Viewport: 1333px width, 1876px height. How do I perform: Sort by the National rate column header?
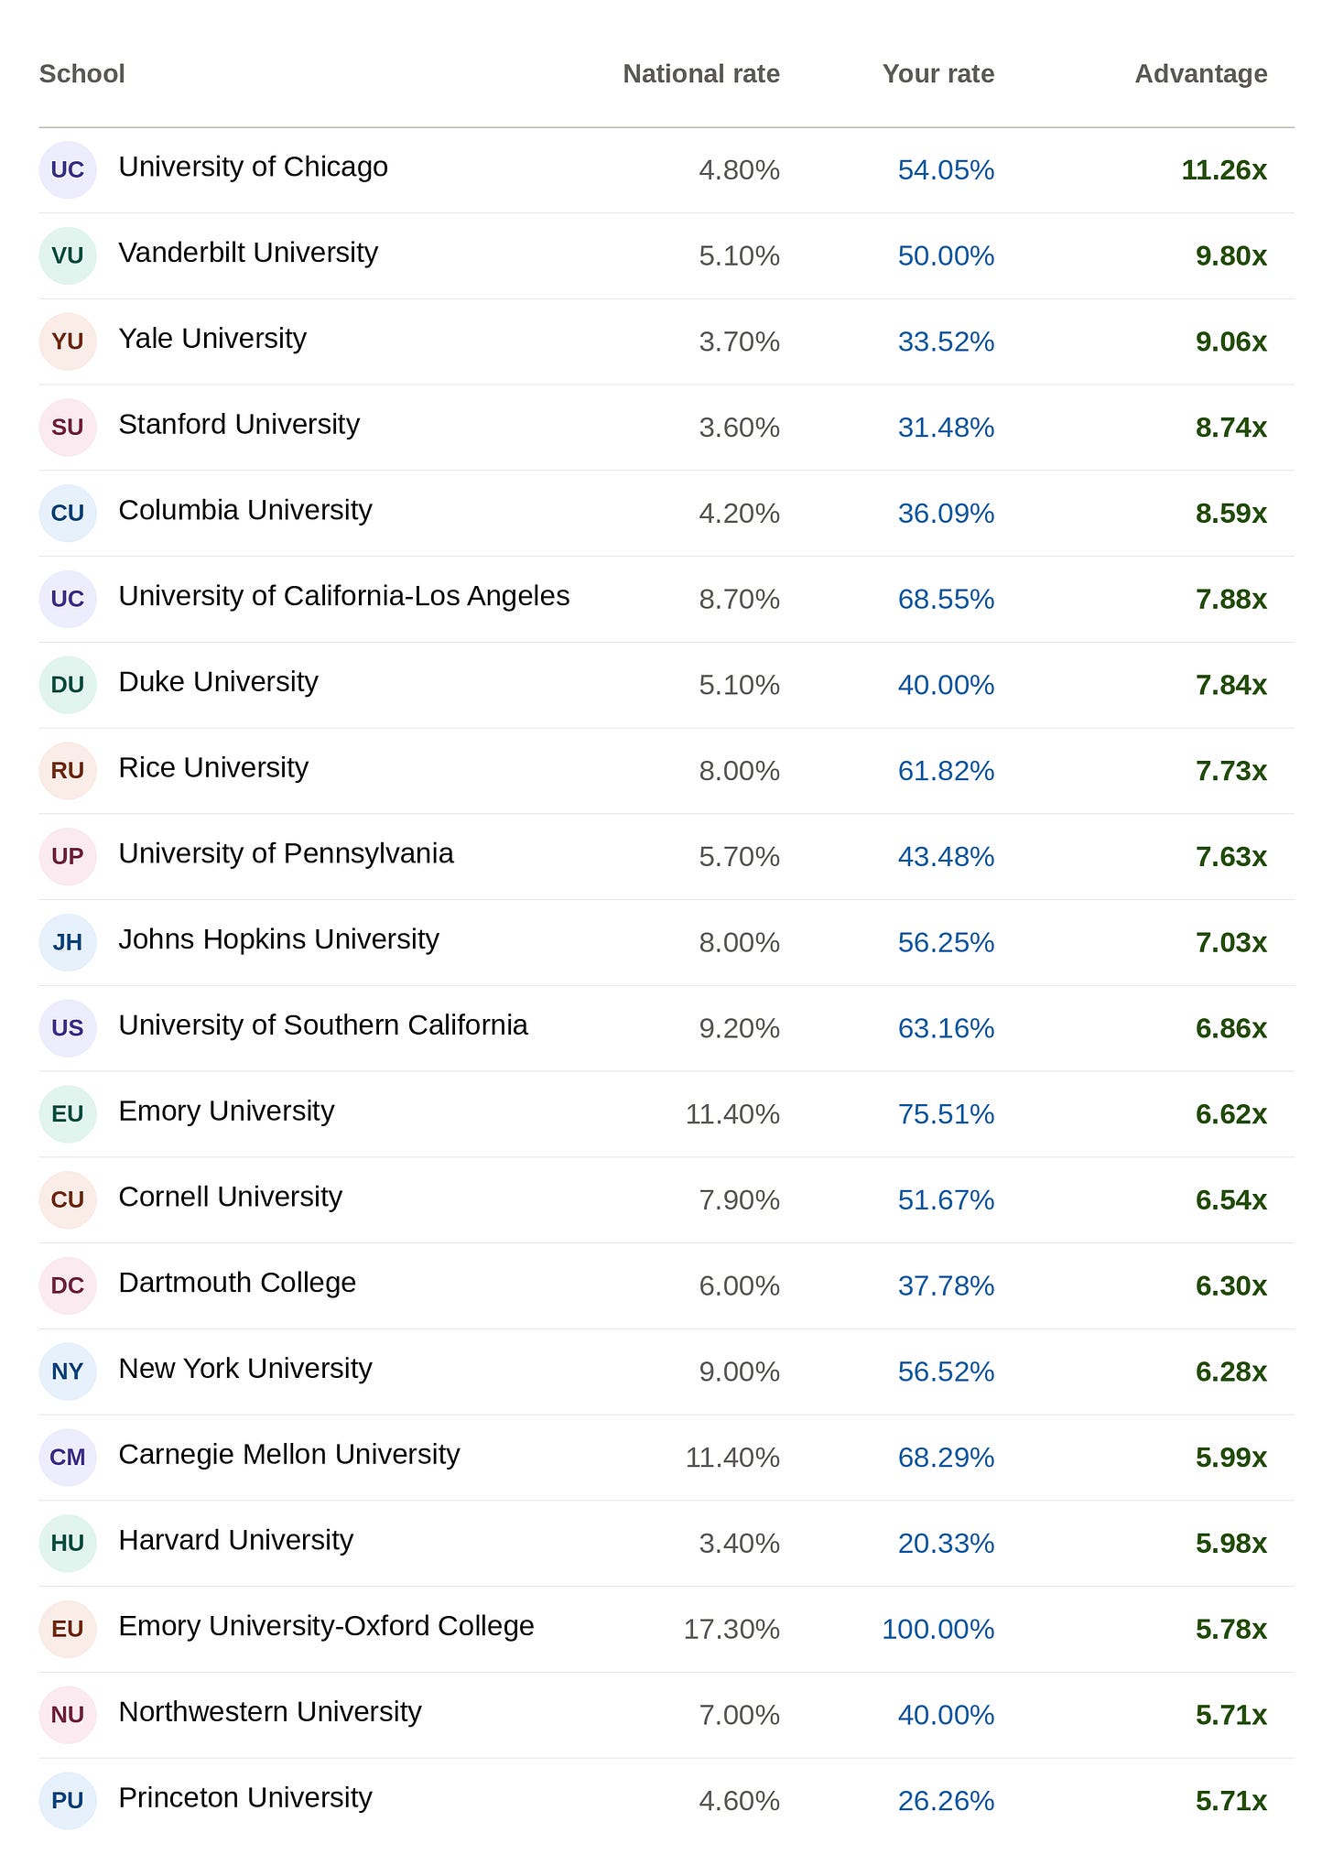tap(701, 74)
